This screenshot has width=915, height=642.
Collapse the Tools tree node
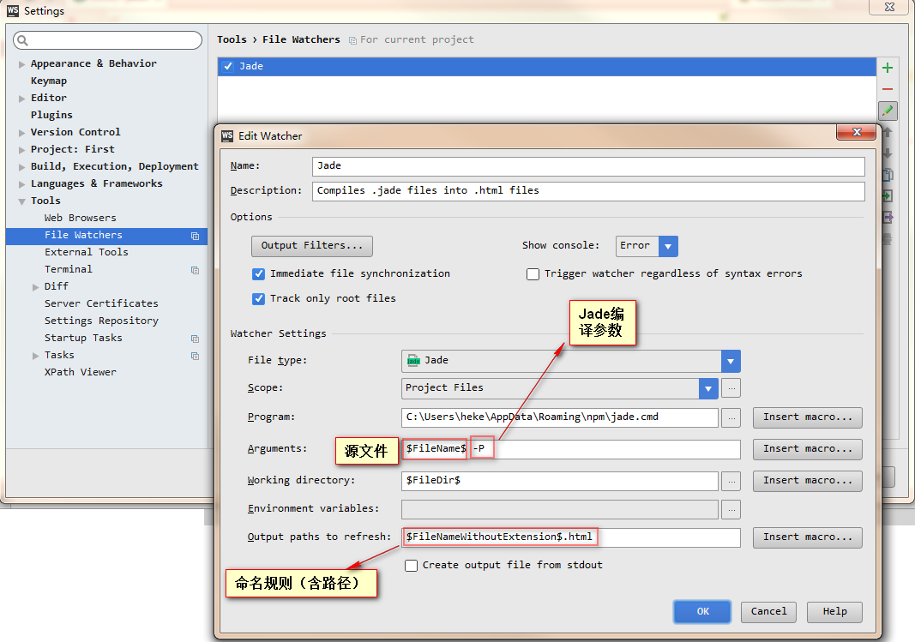(x=21, y=201)
